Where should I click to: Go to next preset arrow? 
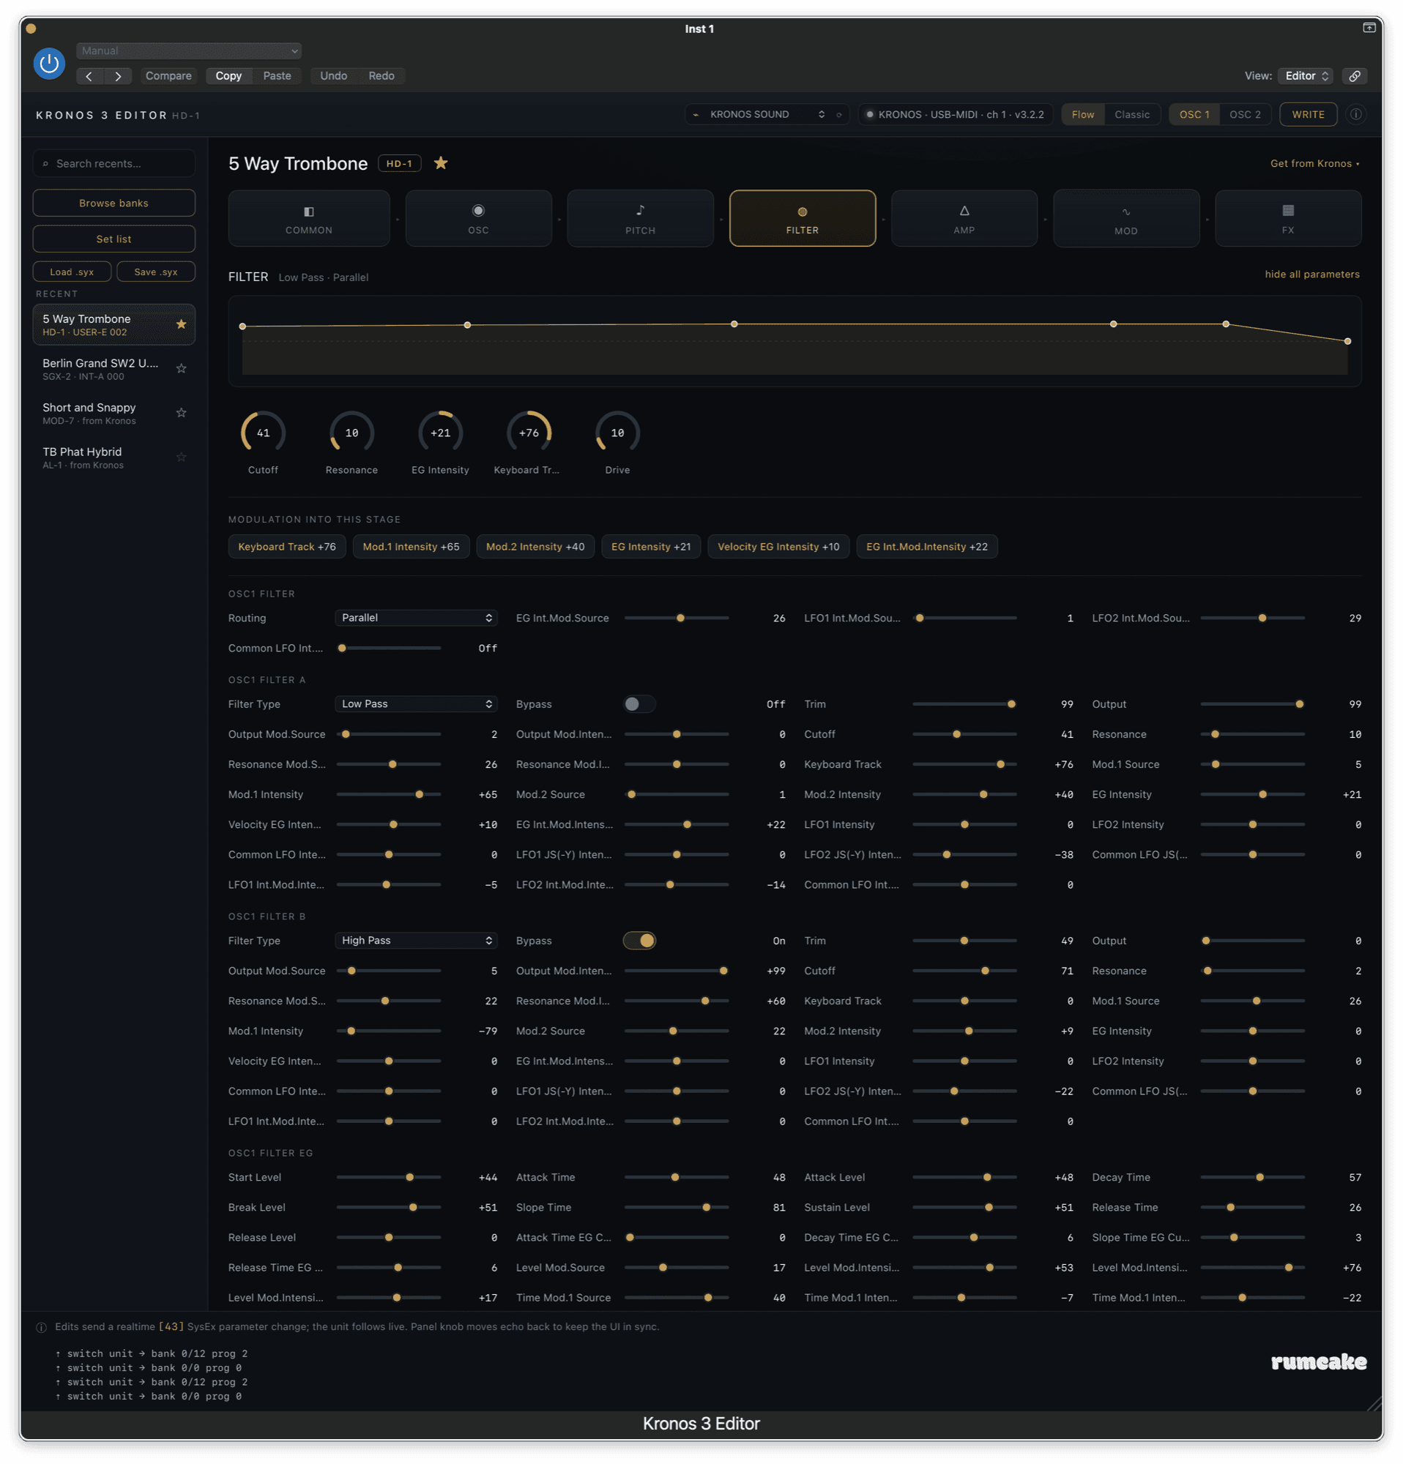pyautogui.click(x=118, y=76)
